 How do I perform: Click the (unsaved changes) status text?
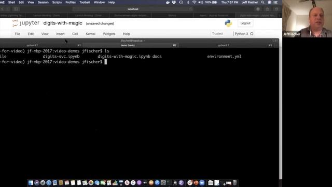100,23
